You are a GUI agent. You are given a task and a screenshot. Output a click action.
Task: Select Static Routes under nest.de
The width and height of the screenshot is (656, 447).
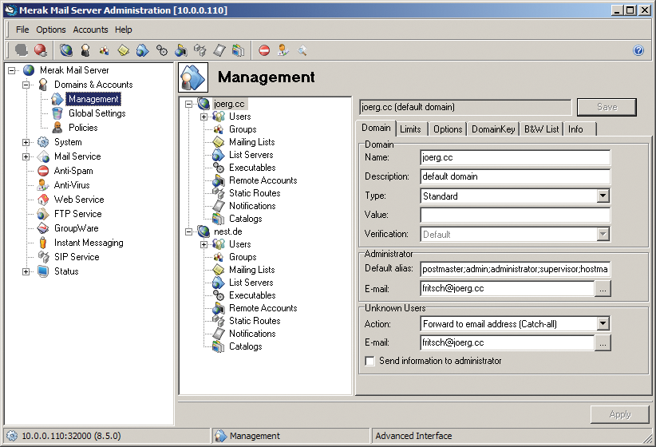(x=255, y=321)
